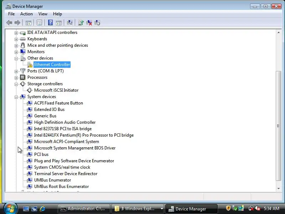285x214 pixels.
Task: Click the network disconnected tray icon
Action: (251, 208)
